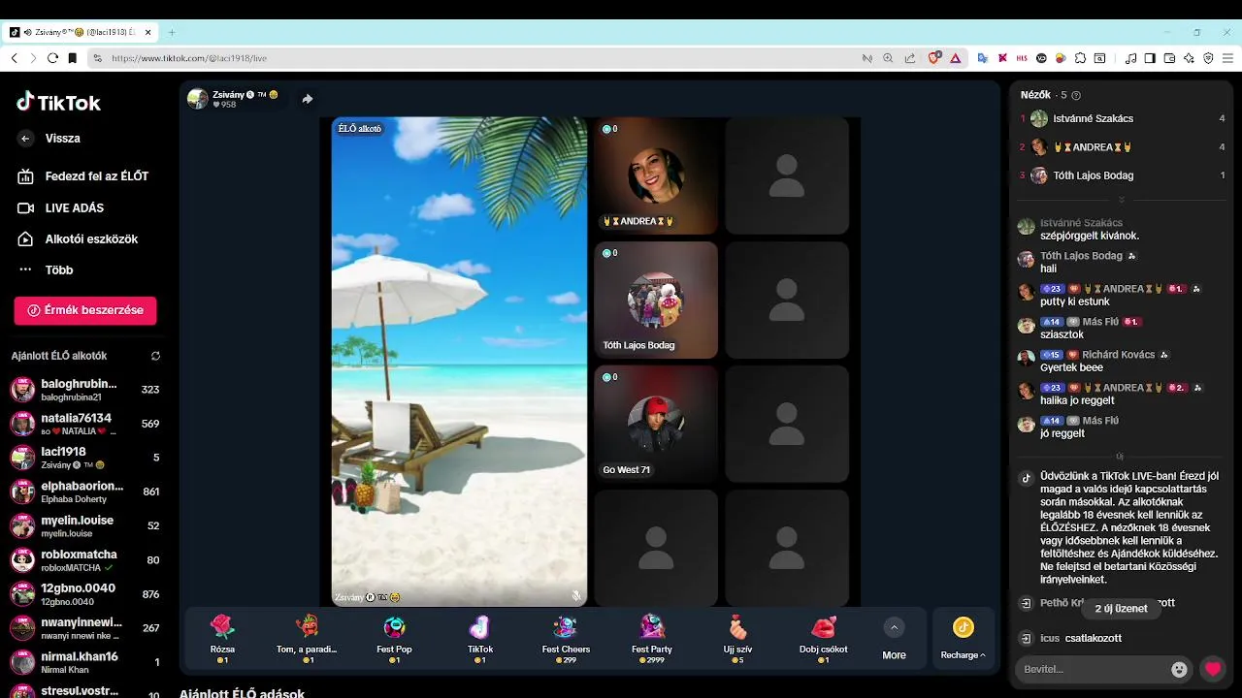Open the browser hamburger menu

(x=1227, y=58)
